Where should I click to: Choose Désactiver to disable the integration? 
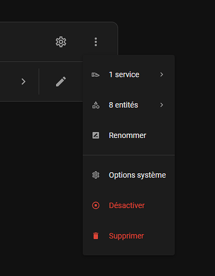129,205
